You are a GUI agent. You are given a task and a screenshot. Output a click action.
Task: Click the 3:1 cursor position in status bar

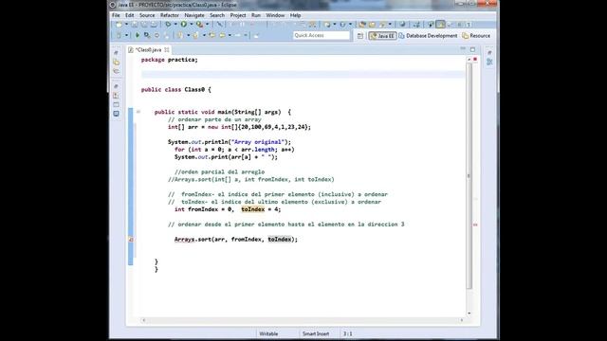[348, 333]
